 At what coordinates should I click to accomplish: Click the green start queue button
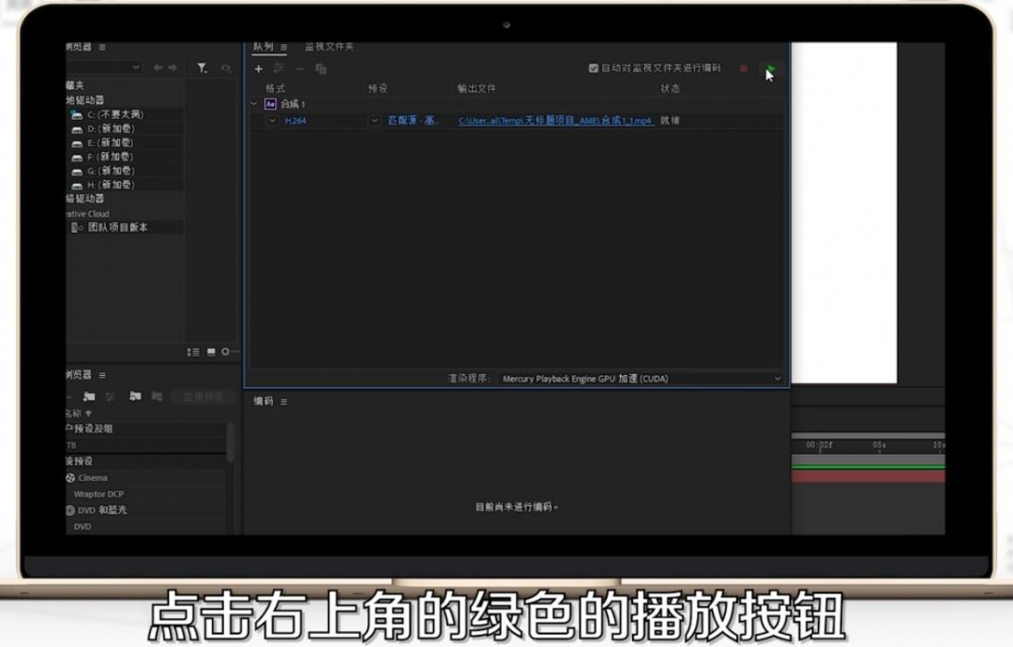[771, 68]
